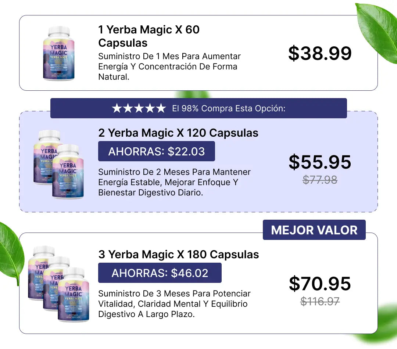Click the crossed-out $116.97 original price

(x=320, y=301)
